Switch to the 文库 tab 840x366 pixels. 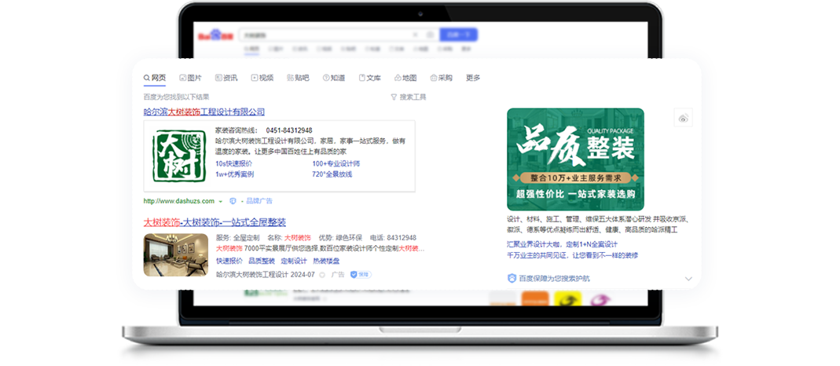(x=369, y=78)
